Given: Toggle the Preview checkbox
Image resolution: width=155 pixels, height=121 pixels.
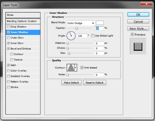Looking at the screenshot, I should click(x=132, y=34).
